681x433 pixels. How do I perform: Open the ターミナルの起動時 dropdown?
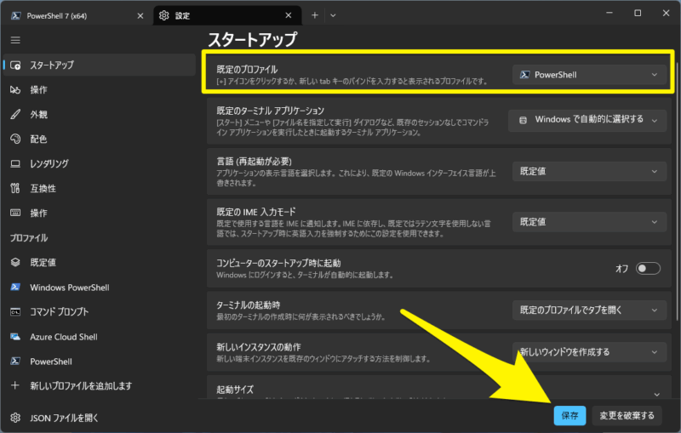tap(589, 311)
